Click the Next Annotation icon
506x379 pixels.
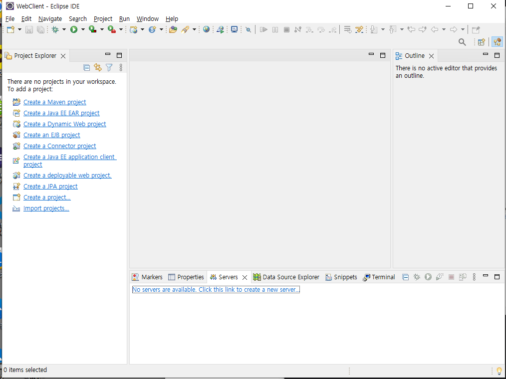(x=374, y=30)
